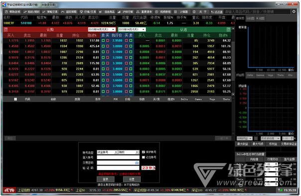Open the 资金账号 account type dropdown

point(107,152)
